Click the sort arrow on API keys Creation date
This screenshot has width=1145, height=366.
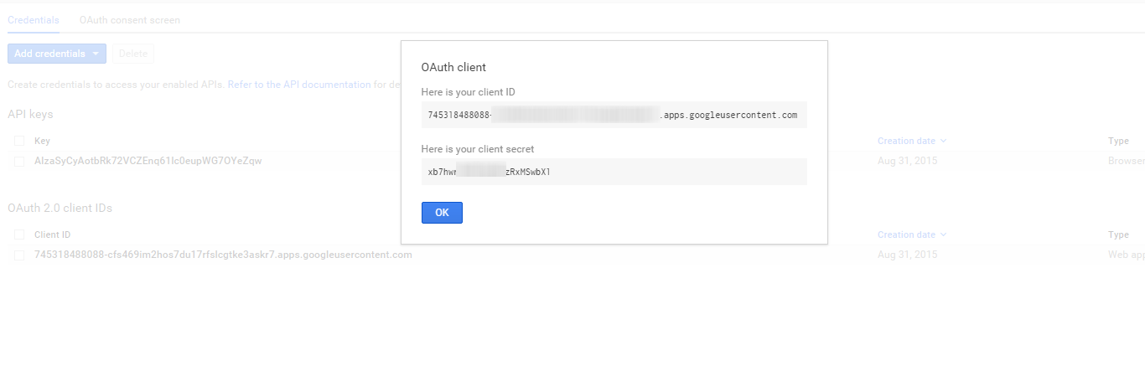point(944,142)
